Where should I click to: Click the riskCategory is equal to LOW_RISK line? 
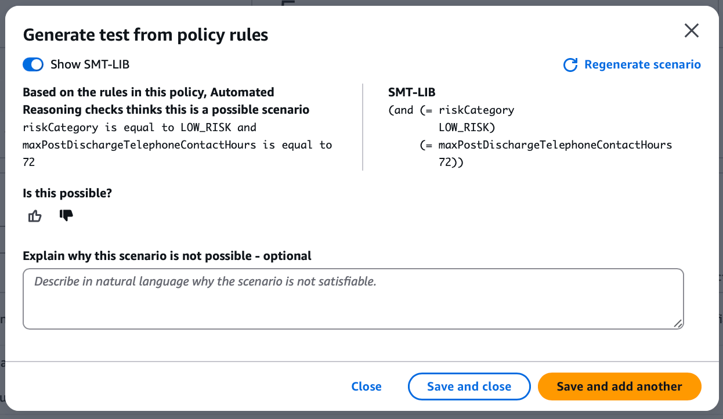click(139, 127)
